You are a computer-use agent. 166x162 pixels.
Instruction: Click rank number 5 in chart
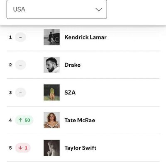click(10, 148)
